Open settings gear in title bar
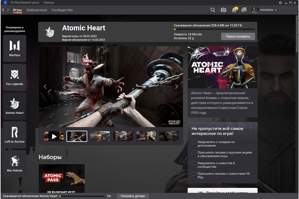 coord(280,3)
